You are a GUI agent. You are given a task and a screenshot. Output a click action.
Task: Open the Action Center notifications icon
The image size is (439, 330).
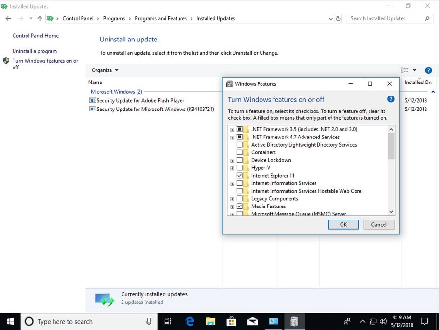point(425,322)
